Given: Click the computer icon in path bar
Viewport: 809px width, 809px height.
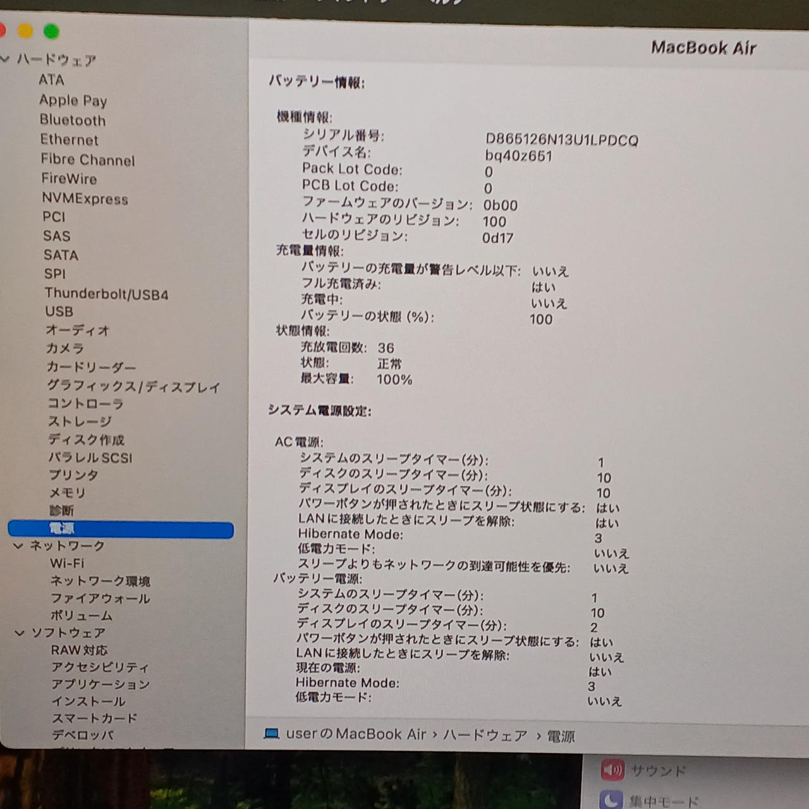Looking at the screenshot, I should tap(272, 734).
